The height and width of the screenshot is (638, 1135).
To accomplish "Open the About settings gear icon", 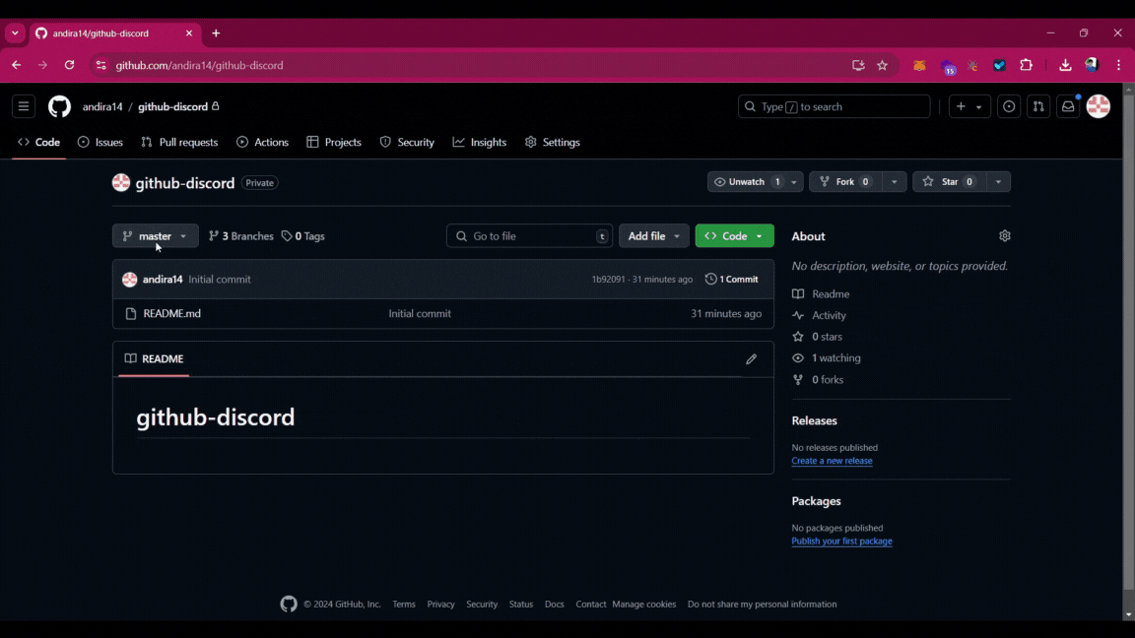I will coord(1004,236).
